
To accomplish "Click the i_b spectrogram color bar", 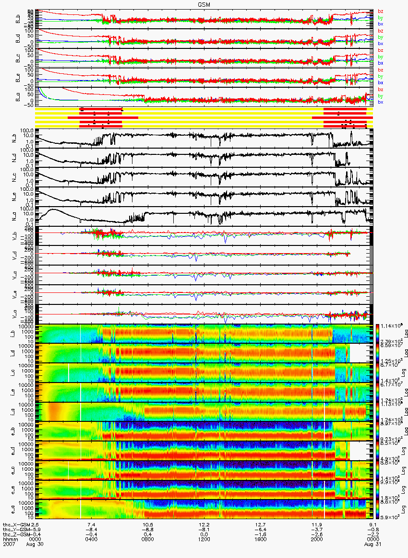I will click(x=377, y=334).
